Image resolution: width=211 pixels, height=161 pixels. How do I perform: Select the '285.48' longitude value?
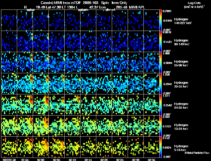tap(122, 7)
